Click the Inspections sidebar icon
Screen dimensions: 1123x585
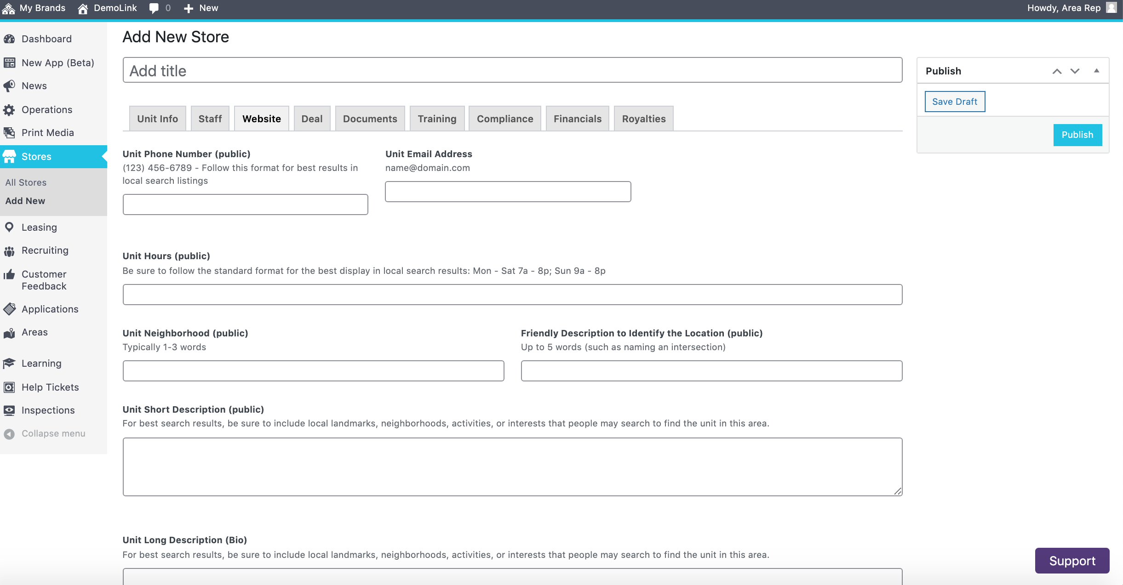pyautogui.click(x=11, y=409)
